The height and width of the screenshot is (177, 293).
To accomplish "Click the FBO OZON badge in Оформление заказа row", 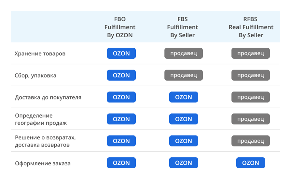I will 121,163.
